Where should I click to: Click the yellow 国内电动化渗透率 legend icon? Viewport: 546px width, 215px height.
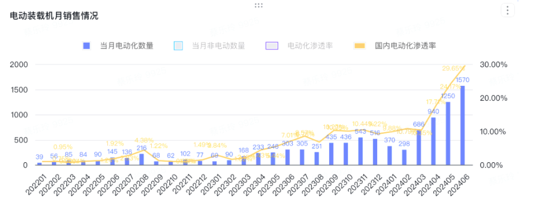click(360, 46)
